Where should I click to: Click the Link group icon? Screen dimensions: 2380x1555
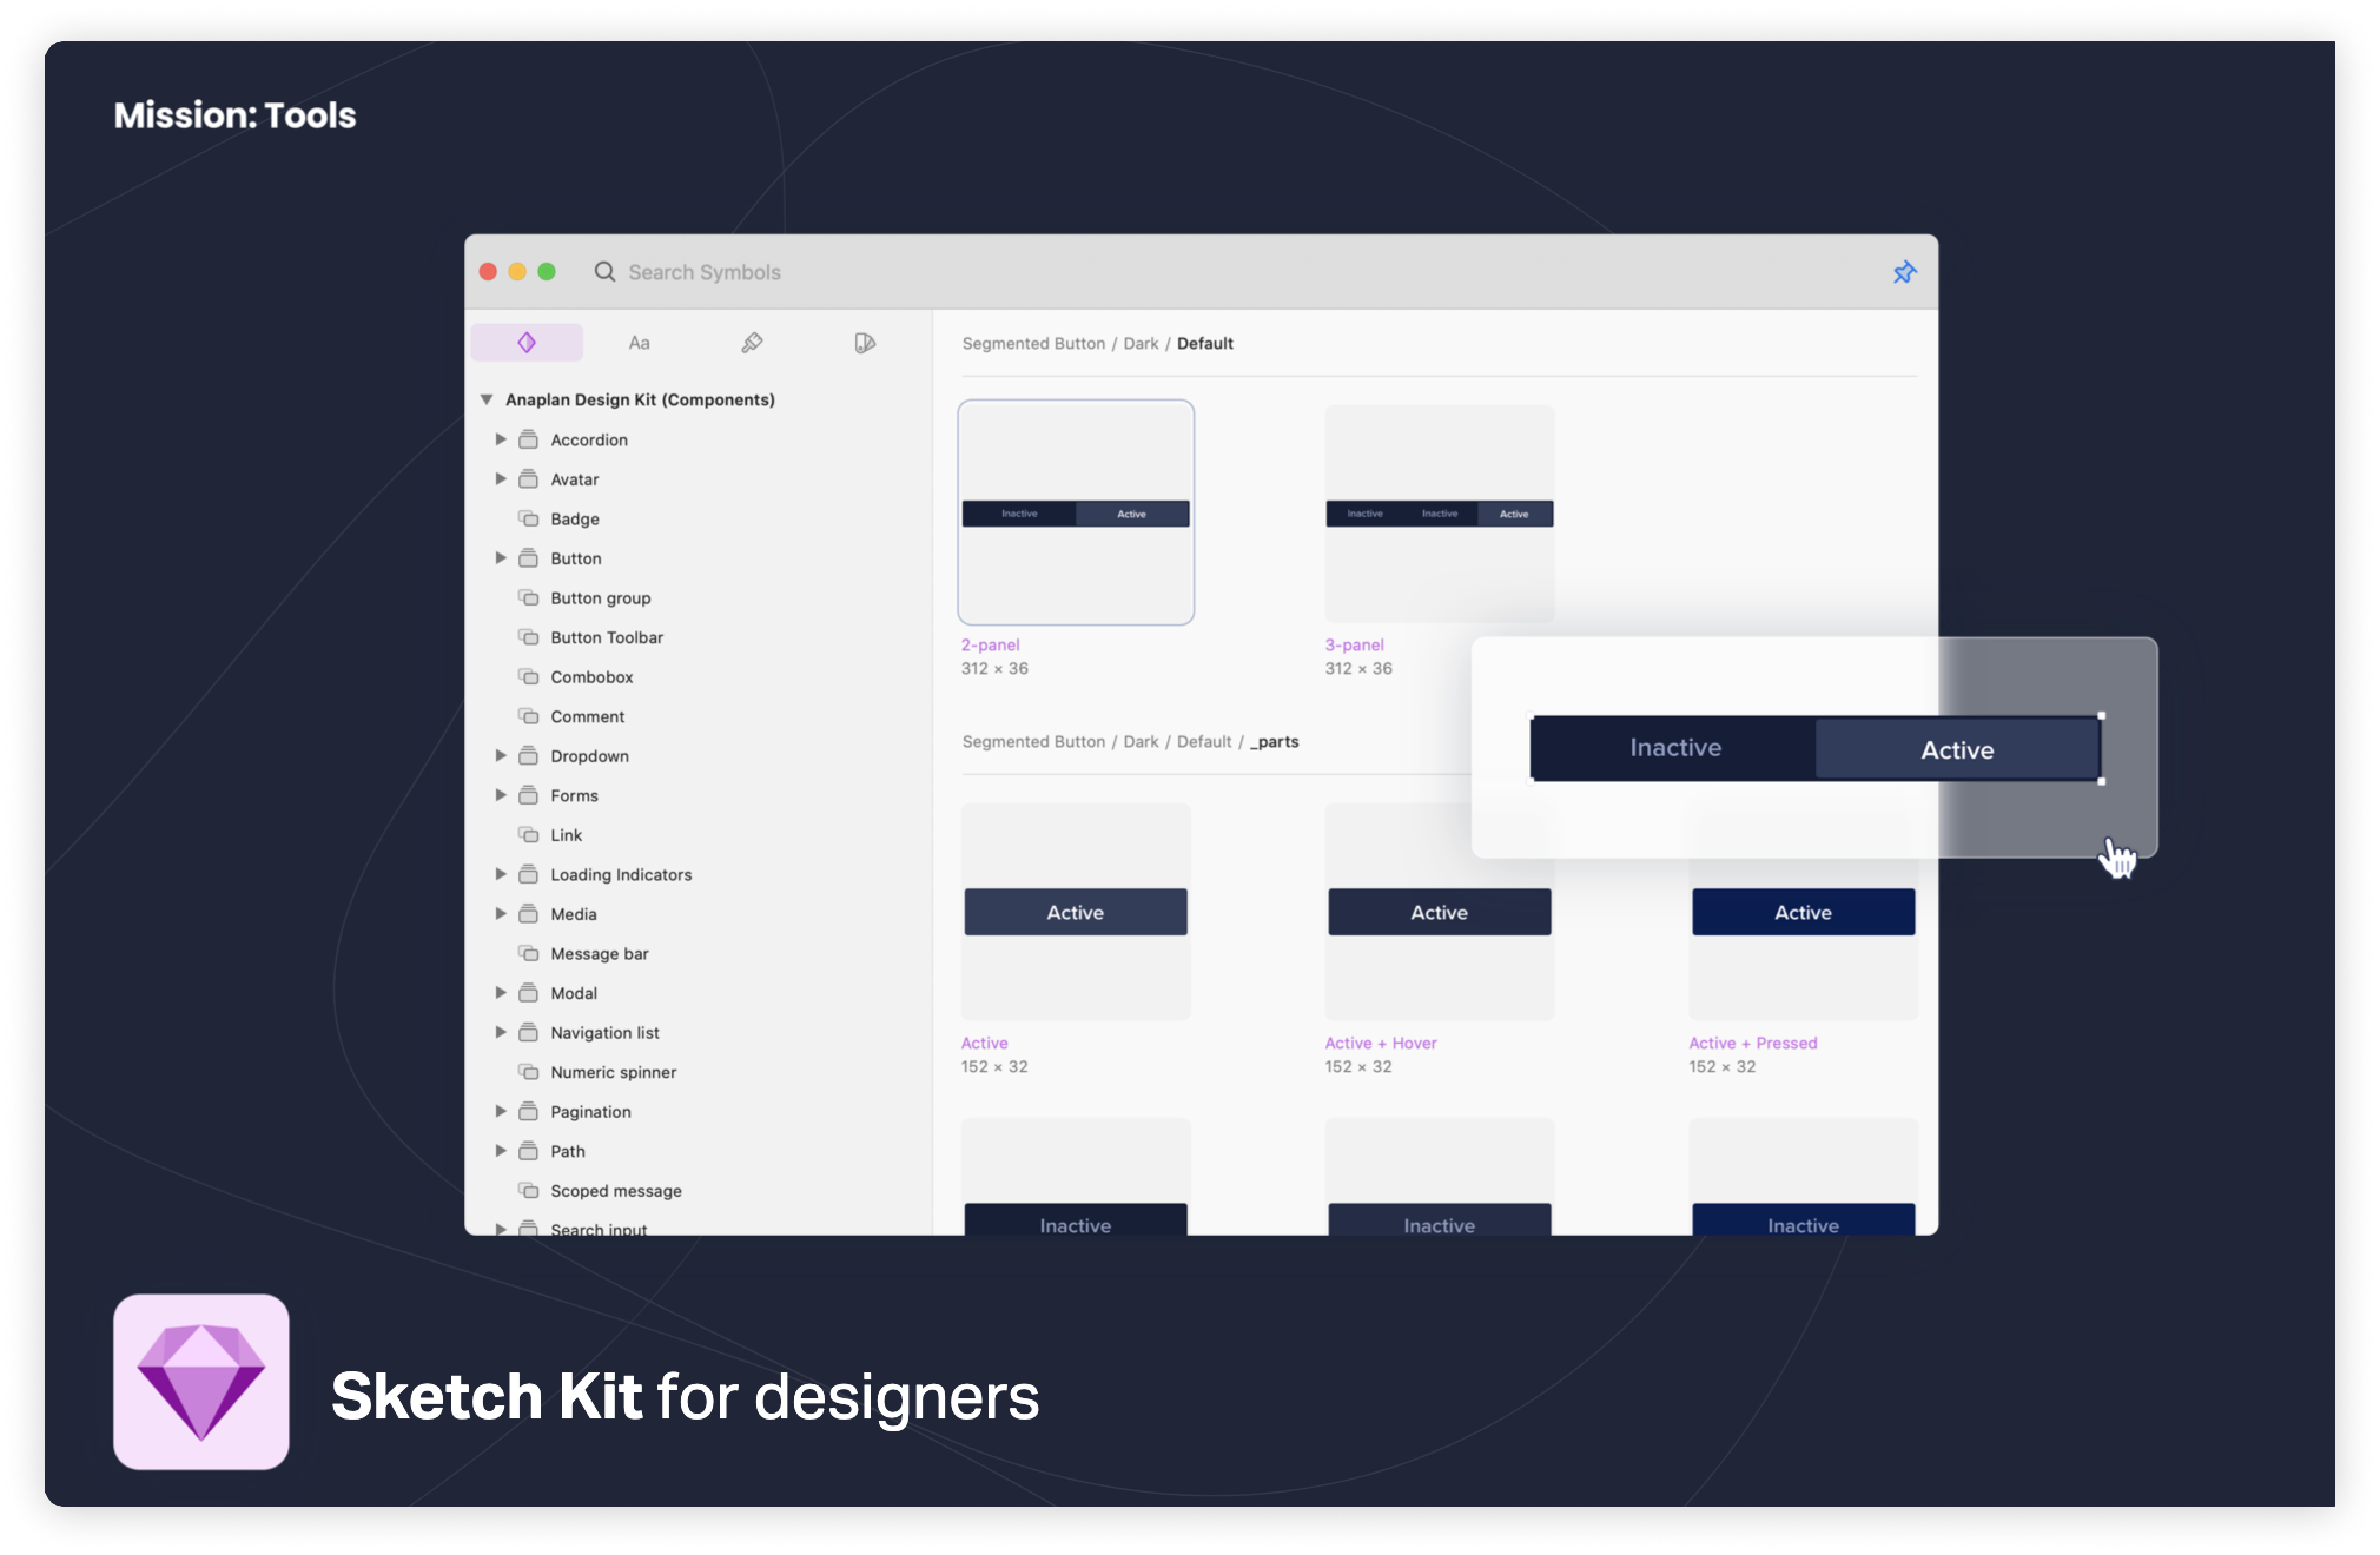tap(528, 835)
